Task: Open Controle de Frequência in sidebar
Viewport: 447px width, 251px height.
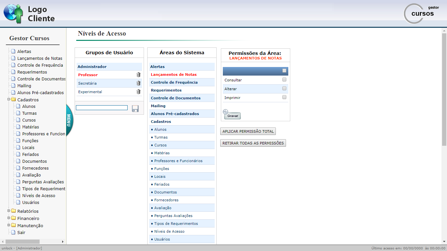Action: tap(40, 65)
